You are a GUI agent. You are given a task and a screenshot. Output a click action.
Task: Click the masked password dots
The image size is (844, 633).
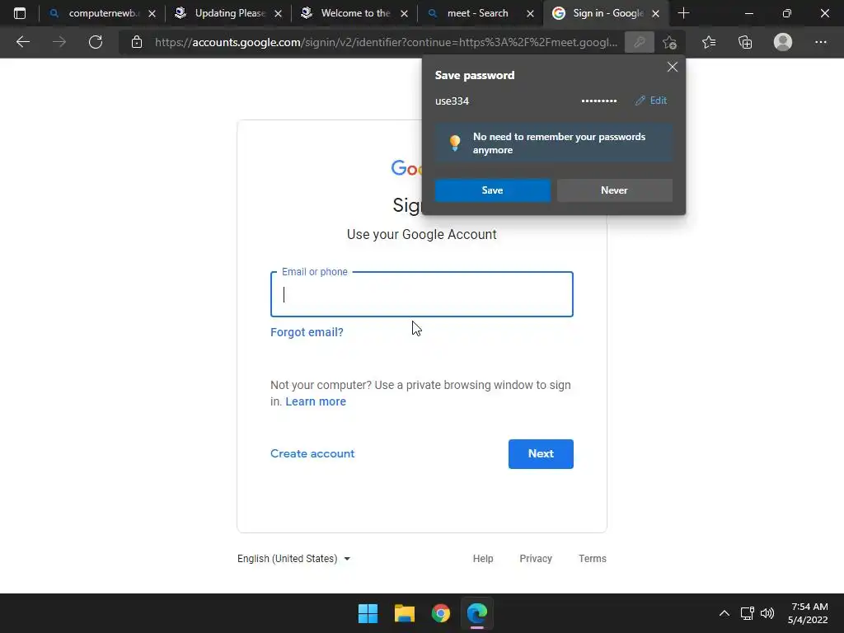coord(599,101)
